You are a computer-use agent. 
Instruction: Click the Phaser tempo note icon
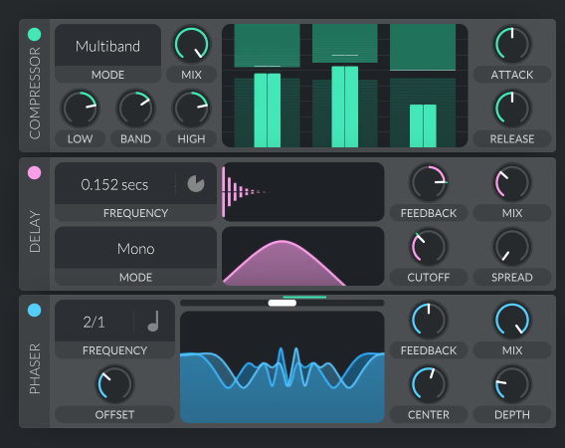153,321
